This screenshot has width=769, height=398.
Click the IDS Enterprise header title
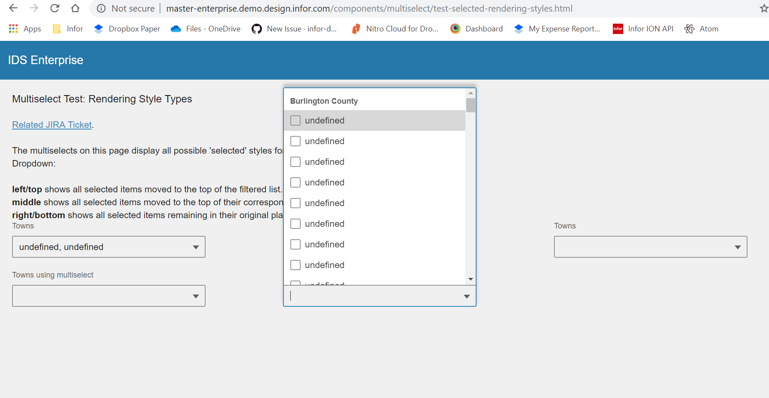point(46,60)
